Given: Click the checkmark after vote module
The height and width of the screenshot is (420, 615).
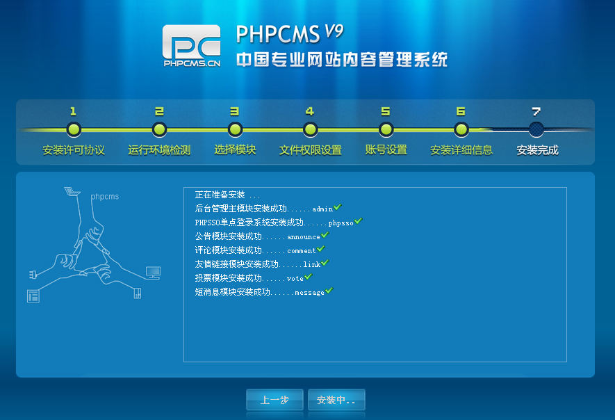Looking at the screenshot, I should 309,277.
